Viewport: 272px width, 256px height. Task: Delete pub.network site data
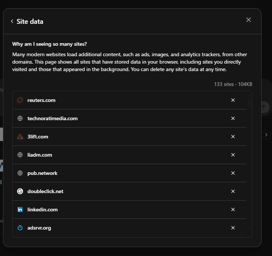[233, 173]
